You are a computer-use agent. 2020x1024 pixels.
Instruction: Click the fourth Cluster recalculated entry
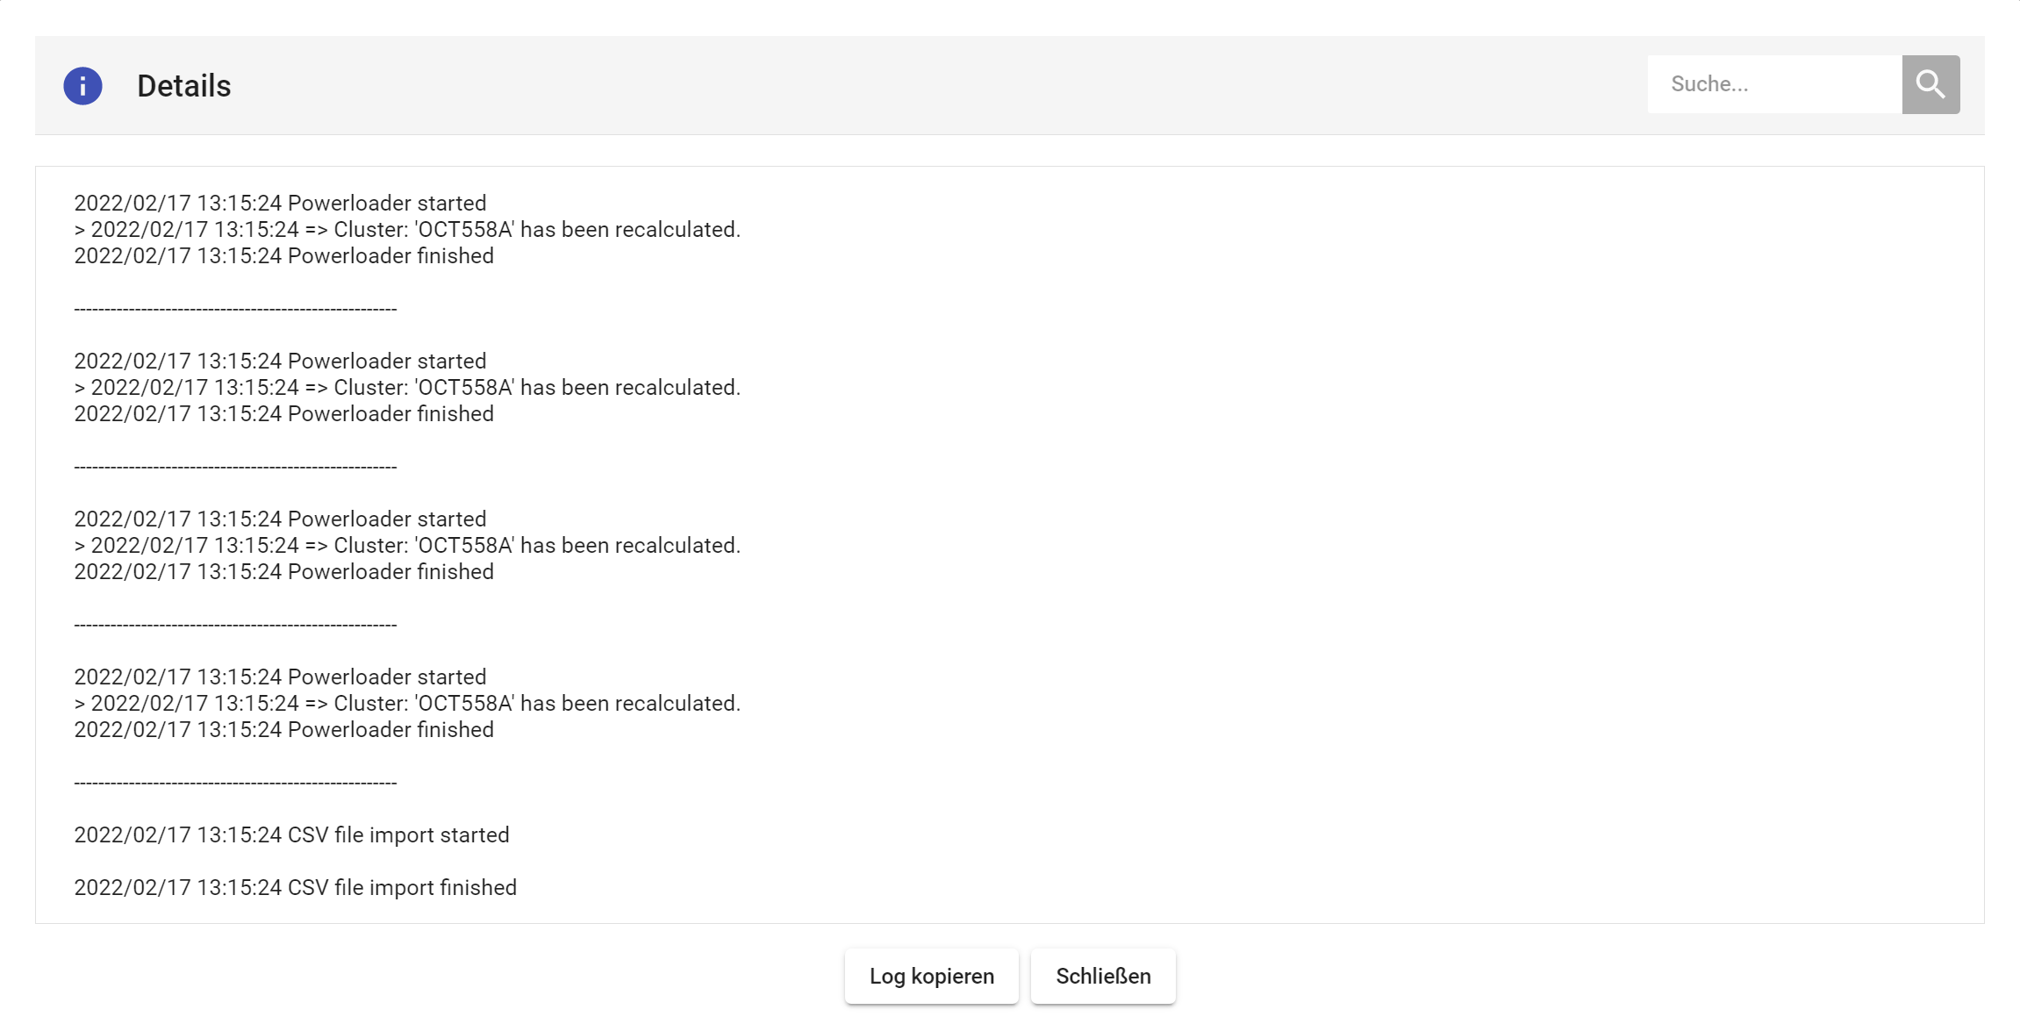[407, 703]
